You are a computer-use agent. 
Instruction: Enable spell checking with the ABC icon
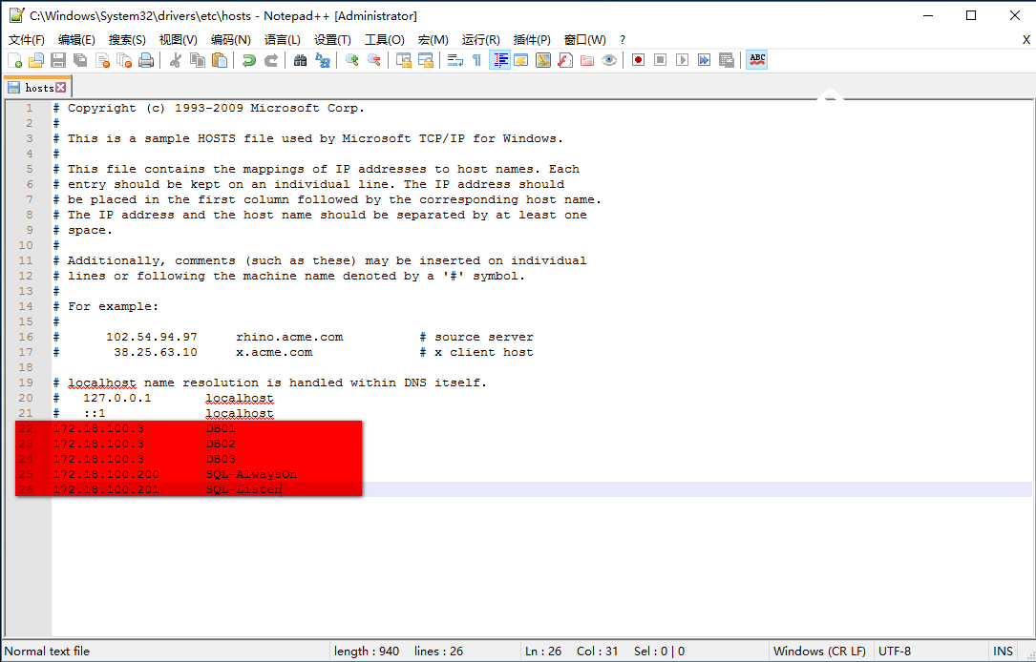tap(757, 59)
